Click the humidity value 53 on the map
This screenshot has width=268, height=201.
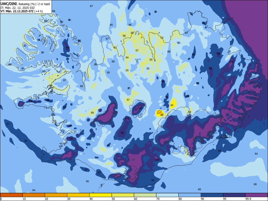point(162,38)
